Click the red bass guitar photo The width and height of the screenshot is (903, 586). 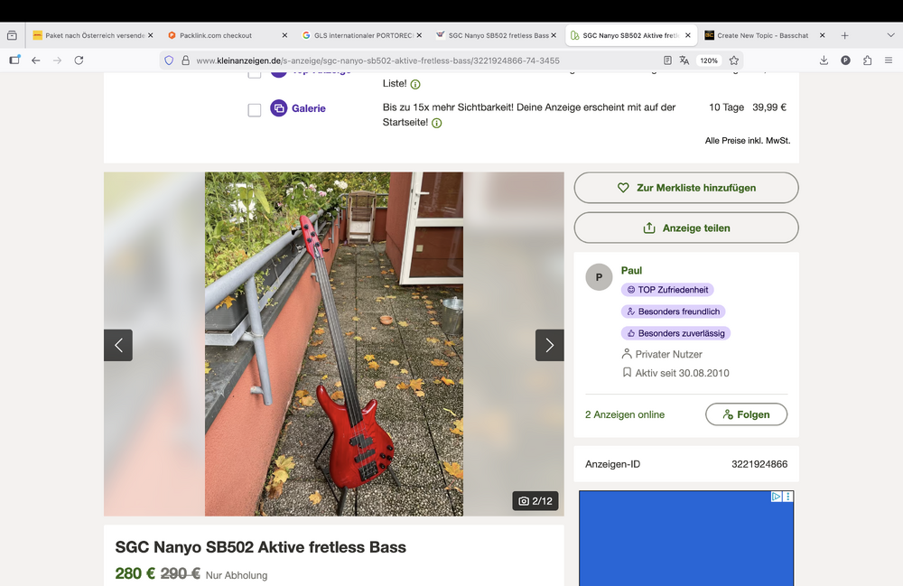[334, 344]
